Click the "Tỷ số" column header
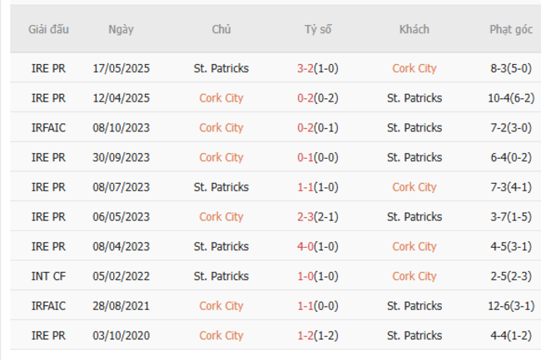The width and height of the screenshot is (541, 360). coord(317,29)
